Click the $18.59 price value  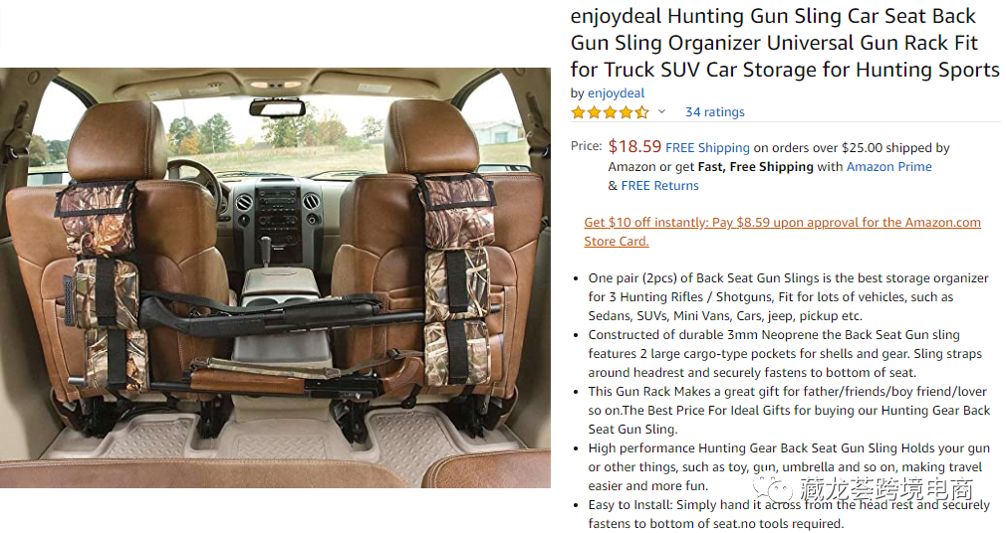[x=634, y=146]
